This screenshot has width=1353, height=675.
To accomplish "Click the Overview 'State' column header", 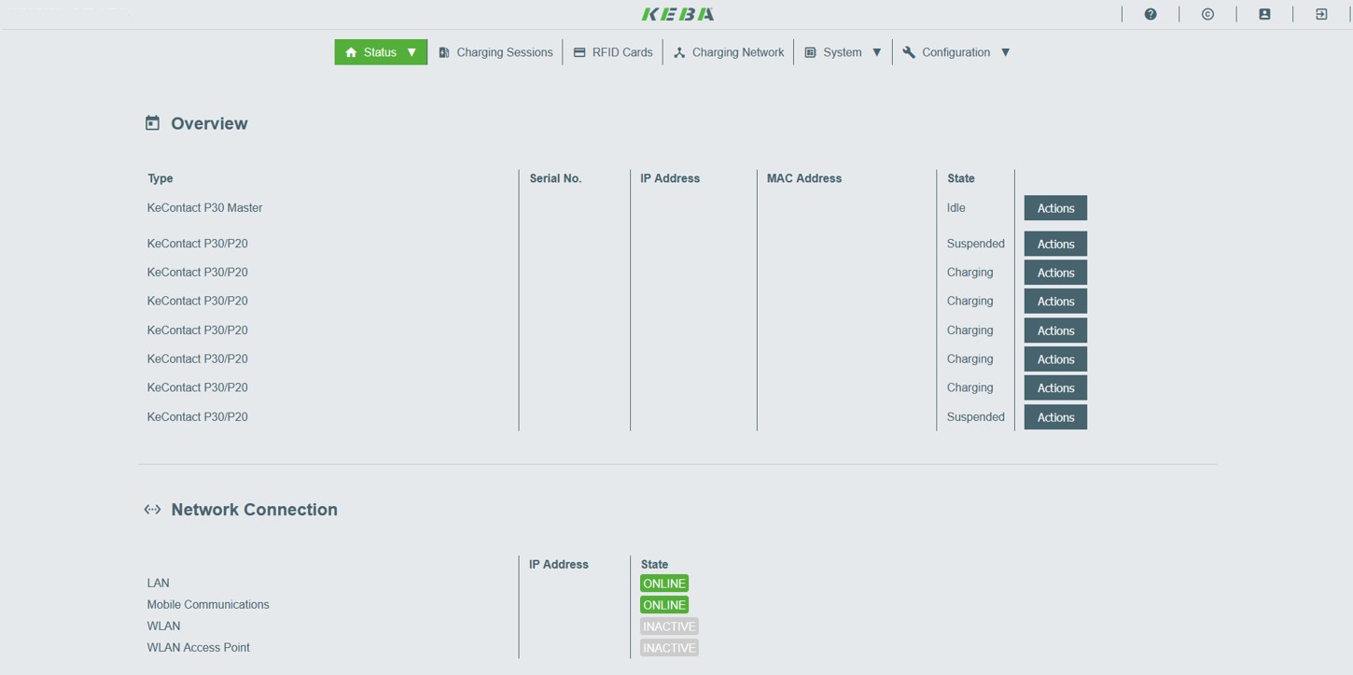I will coord(961,178).
